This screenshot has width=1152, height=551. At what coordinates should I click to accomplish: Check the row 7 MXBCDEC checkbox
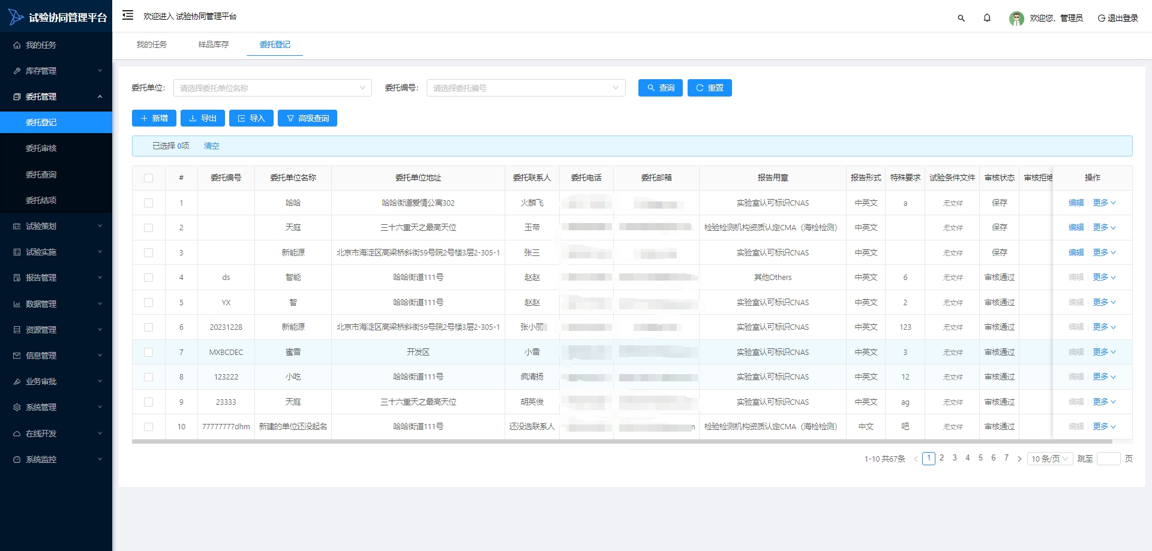148,353
